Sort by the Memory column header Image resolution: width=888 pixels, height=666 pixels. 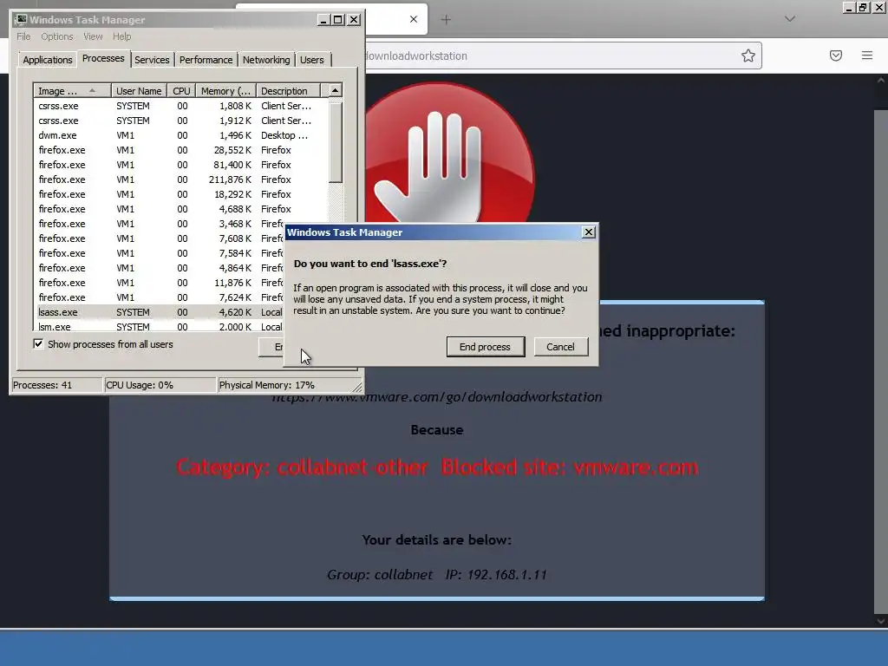pos(226,90)
